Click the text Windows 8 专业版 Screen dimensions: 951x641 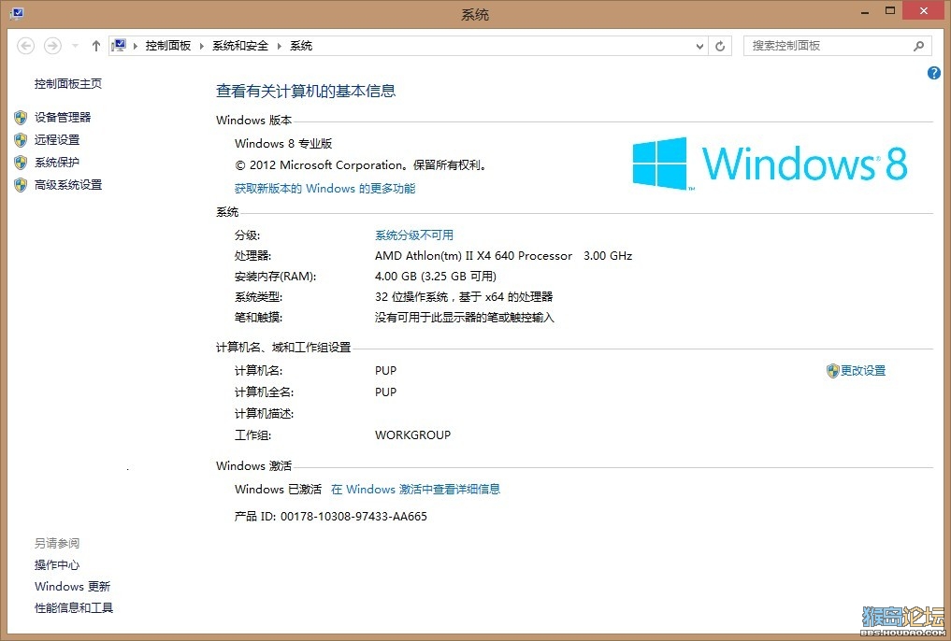pos(283,144)
